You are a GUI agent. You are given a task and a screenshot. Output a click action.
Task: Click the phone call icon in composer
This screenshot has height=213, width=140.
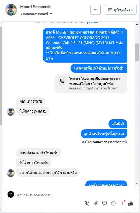point(87,203)
